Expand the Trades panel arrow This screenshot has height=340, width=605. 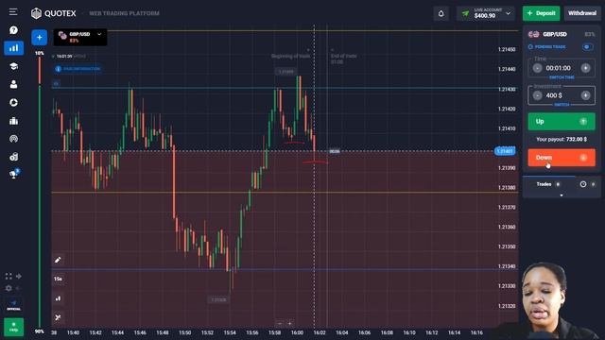point(562,195)
